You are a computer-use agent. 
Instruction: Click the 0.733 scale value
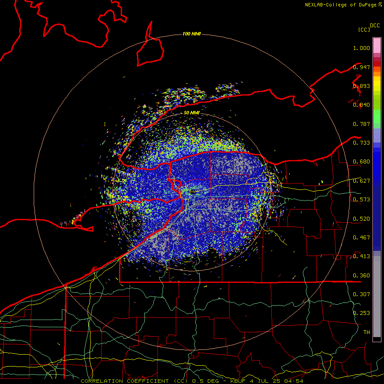point(361,143)
